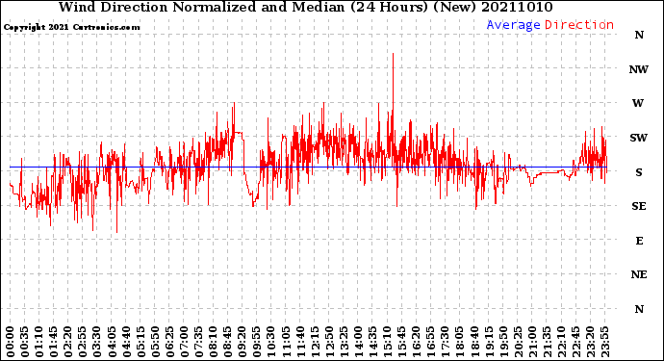Select the 22:45 time label
Viewport: 664px width, 361px height.
[x=575, y=342]
